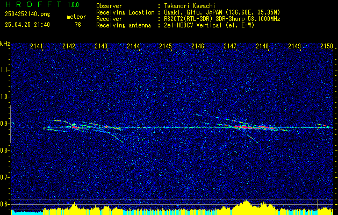Click the 2148 time label
Image resolution: width=338 pixels, height=215 pixels.
(262, 46)
